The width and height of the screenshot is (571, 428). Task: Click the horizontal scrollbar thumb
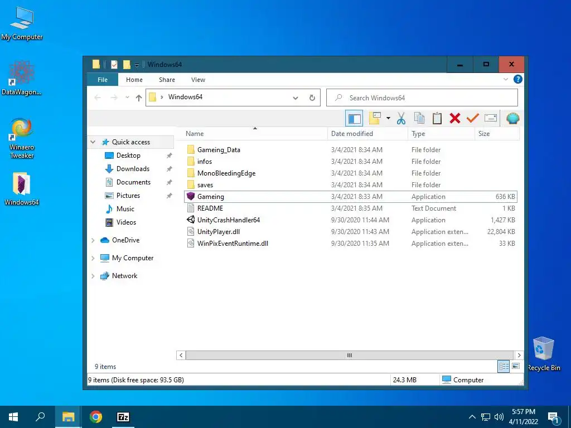point(349,355)
